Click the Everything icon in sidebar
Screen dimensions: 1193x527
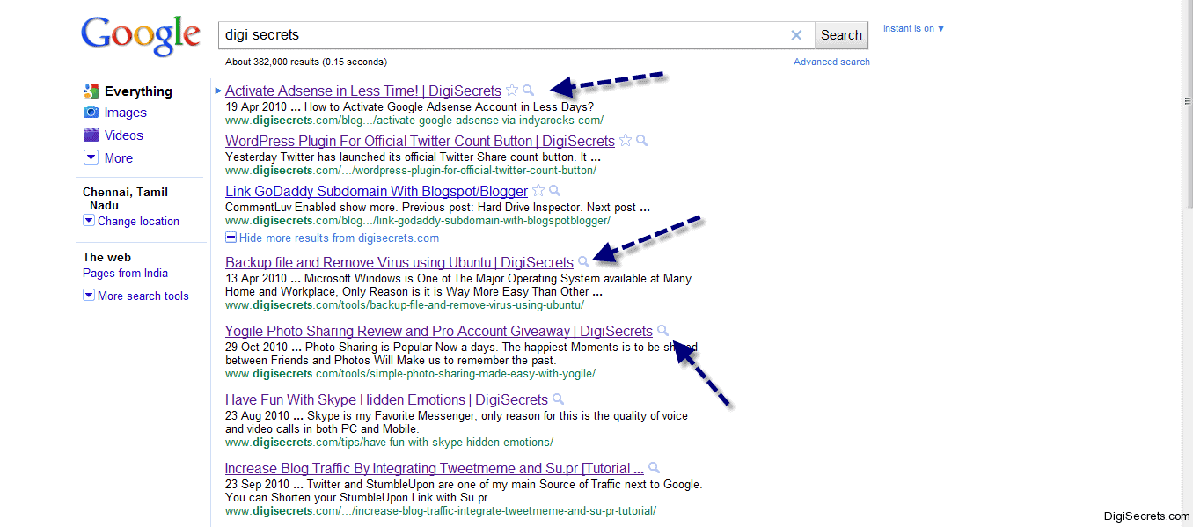click(91, 91)
